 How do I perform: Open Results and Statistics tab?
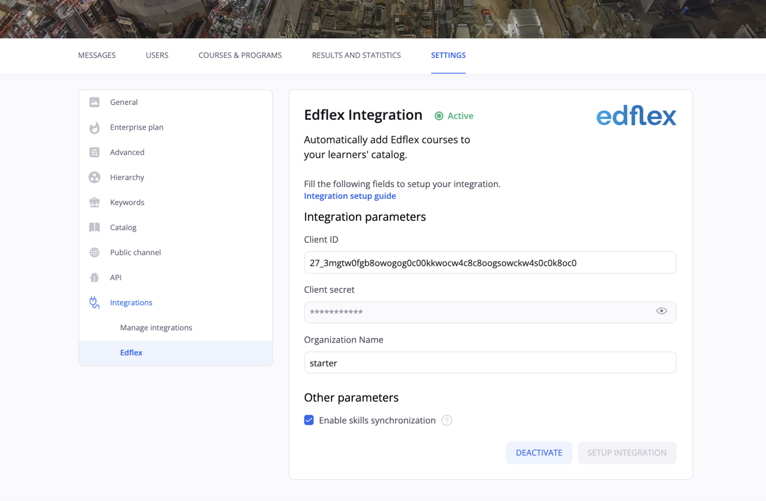tap(357, 55)
